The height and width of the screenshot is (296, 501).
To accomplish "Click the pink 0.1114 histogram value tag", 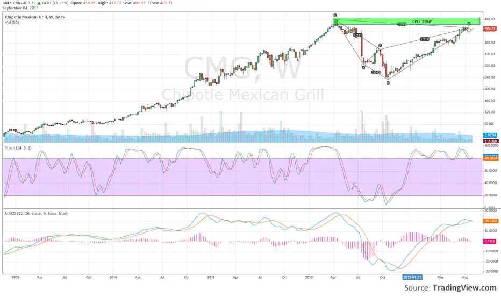I will [x=490, y=241].
